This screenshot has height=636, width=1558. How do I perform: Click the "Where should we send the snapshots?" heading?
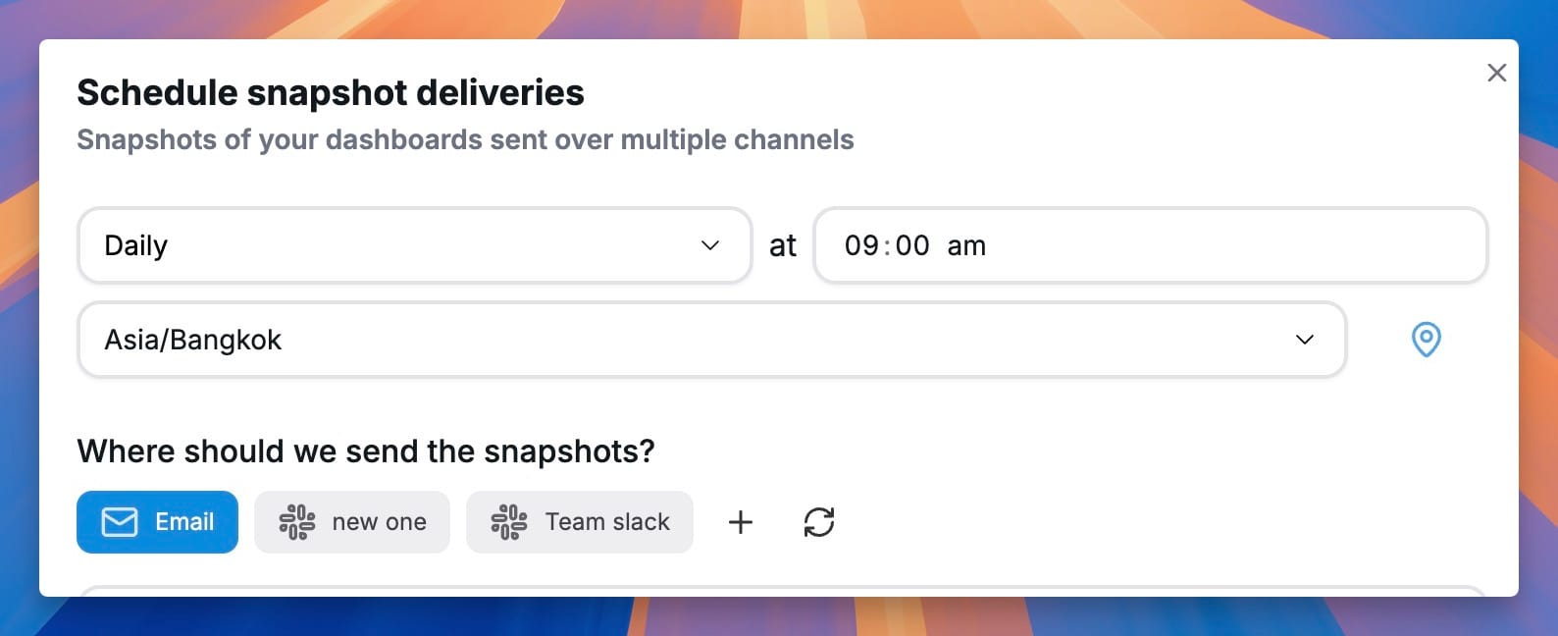point(366,451)
